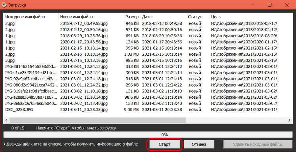This screenshot has width=296, height=152.
Task: Click the 0% progress bar
Action: pos(148,135)
